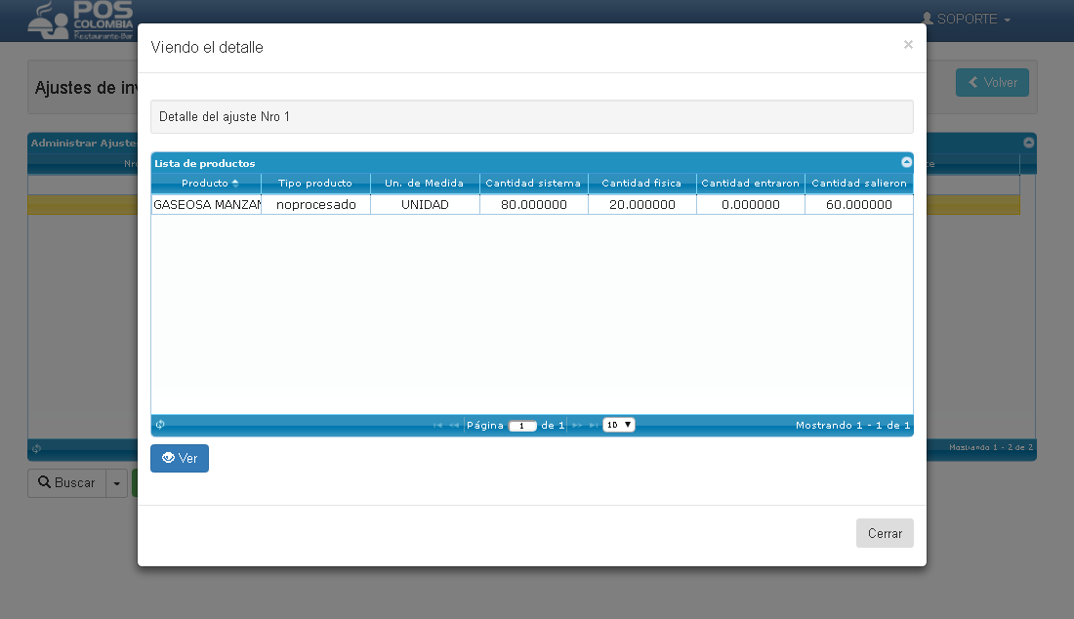Go to the previous products page
1074x619 pixels.
[x=453, y=426]
